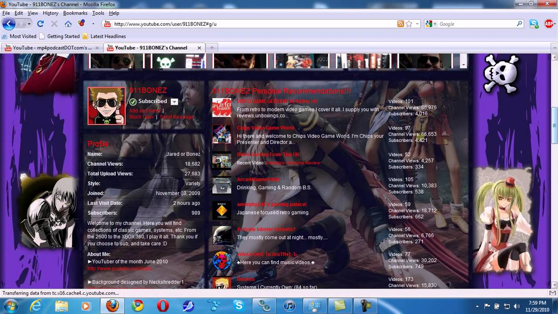Click the page vertical scrollbar thumb

tap(555, 126)
